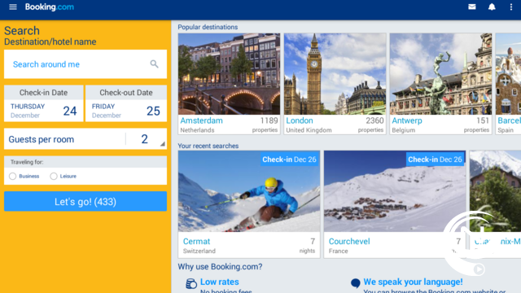Click 'Destination/hotel name' label
521x293 pixels.
[x=50, y=42]
